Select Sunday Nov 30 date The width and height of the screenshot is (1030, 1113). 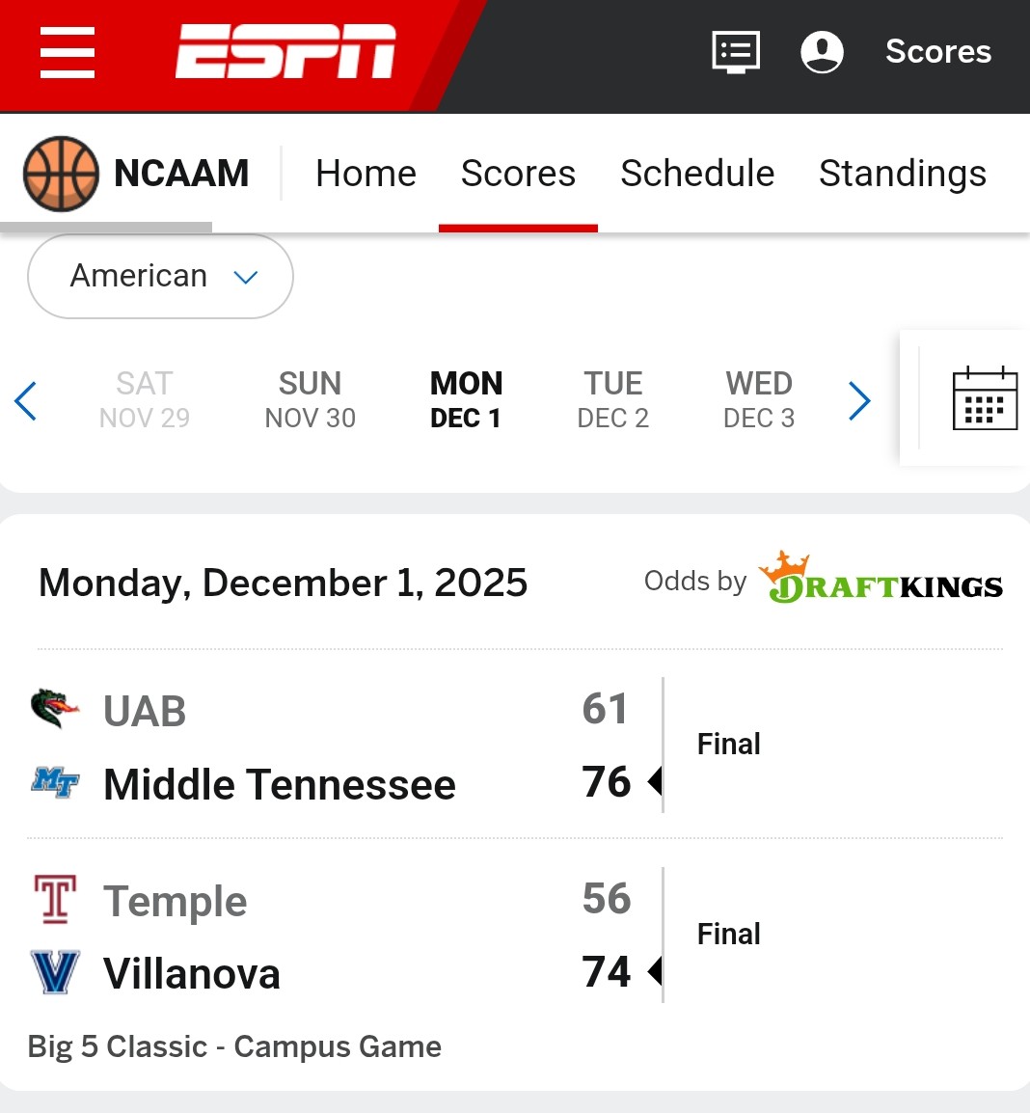tap(310, 400)
